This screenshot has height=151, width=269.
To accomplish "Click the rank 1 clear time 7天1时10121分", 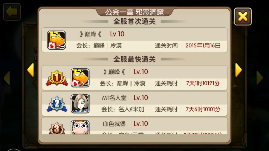I will tap(203, 83).
